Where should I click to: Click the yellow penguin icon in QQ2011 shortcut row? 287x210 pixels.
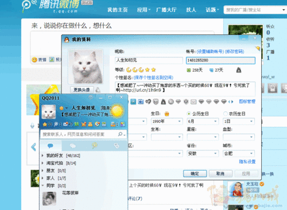coord(90,125)
